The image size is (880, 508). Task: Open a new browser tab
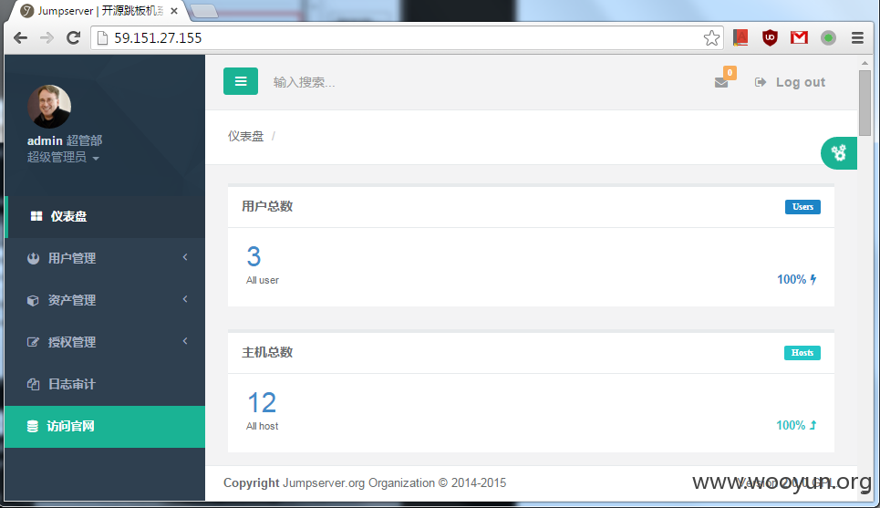click(203, 11)
